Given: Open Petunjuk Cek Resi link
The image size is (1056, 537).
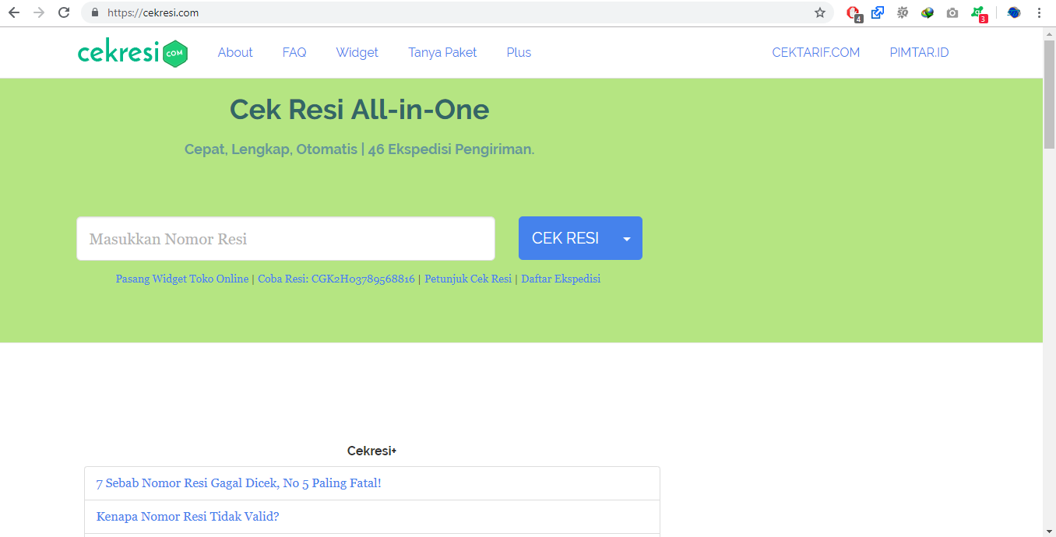Looking at the screenshot, I should (468, 279).
